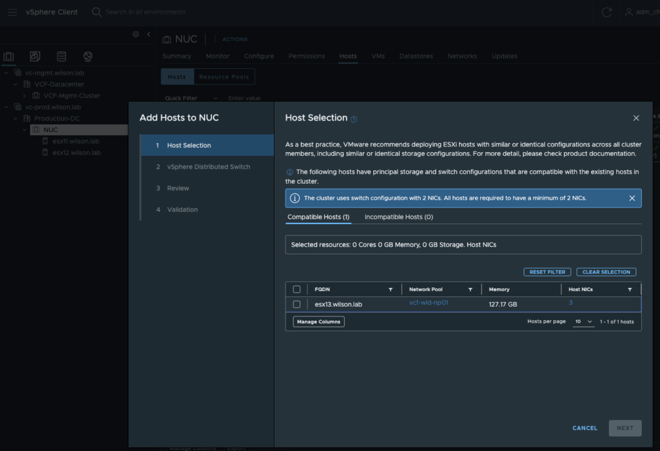Click the vc-mgmt.wilson.lab vCenter icon
This screenshot has height=451, width=660.
pyautogui.click(x=17, y=73)
